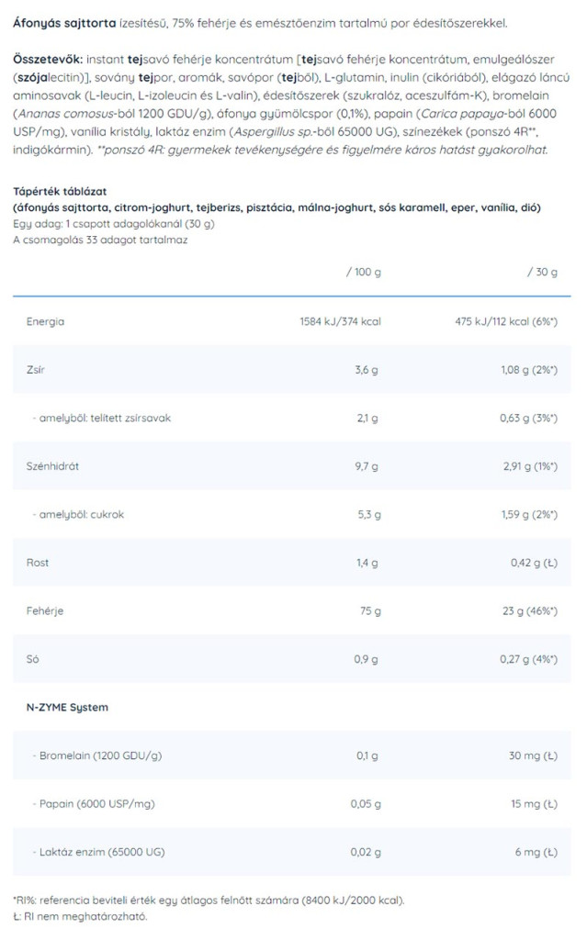The height and width of the screenshot is (940, 587).
Task: Click the 'Energia' row label
Action: (x=45, y=322)
